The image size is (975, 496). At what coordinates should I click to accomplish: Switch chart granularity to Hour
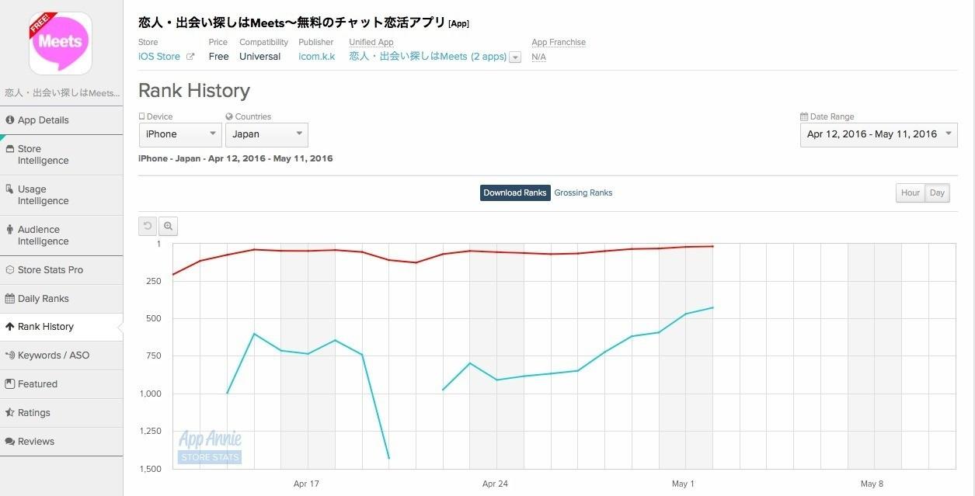click(x=911, y=193)
